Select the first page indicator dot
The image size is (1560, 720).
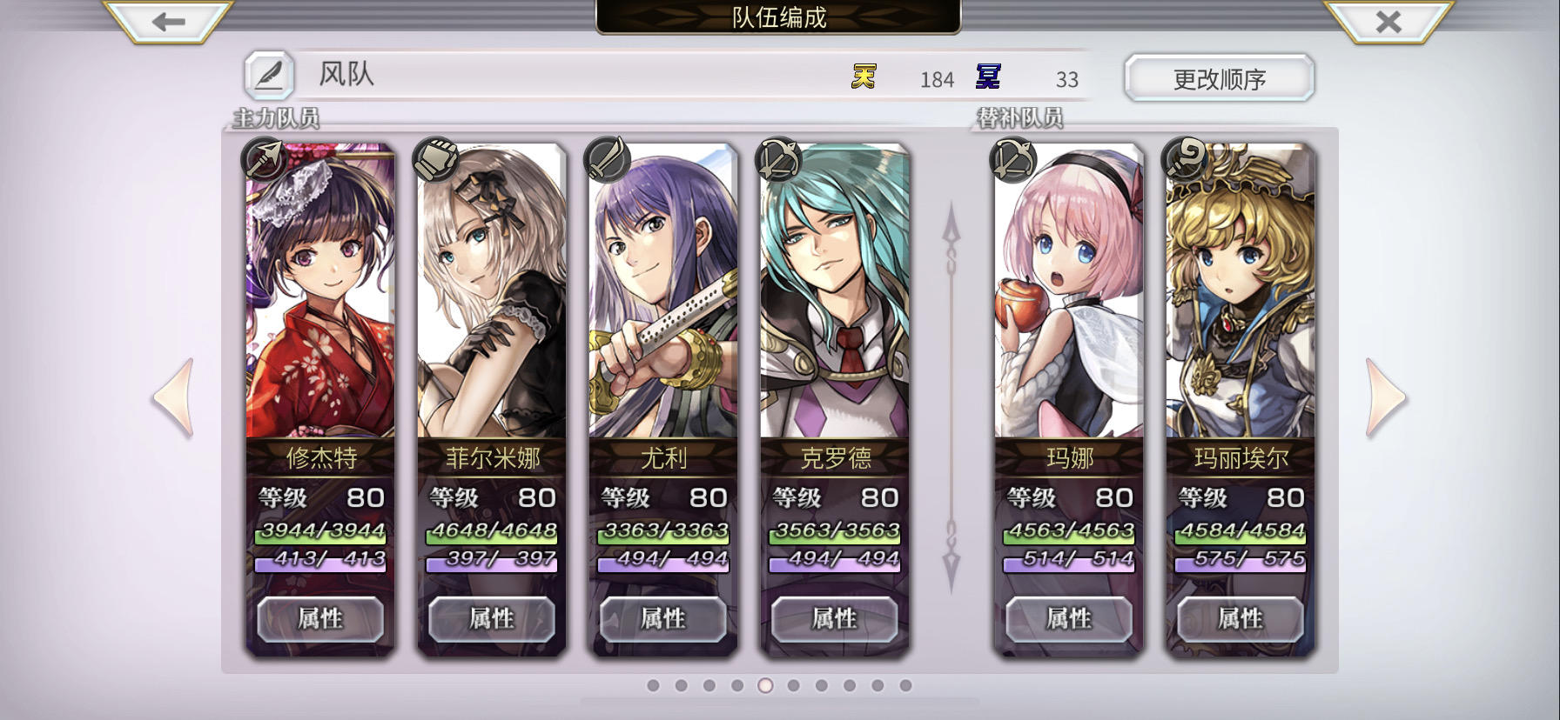(653, 685)
